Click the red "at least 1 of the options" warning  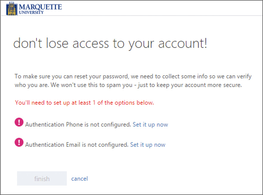(84, 103)
